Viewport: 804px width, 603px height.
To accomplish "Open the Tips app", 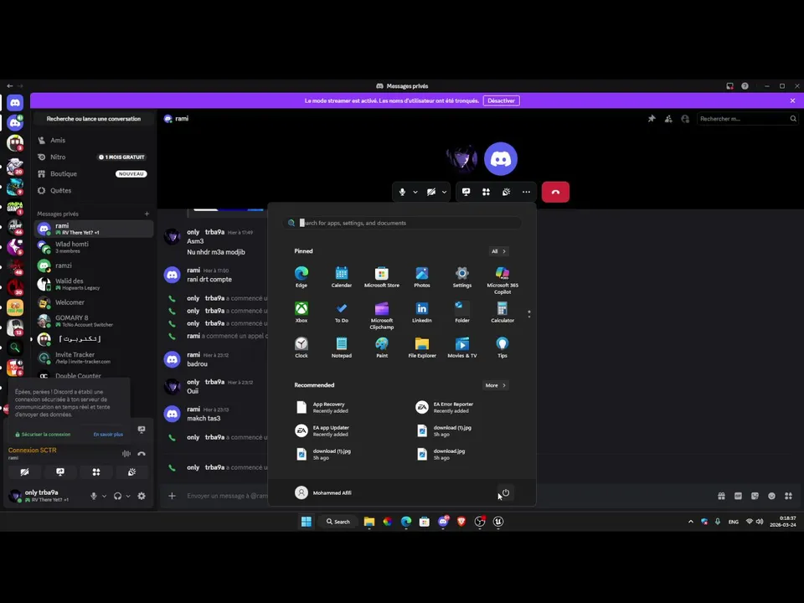I will (x=502, y=347).
